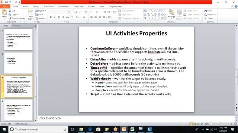
Task: Expand the shapes gallery More arrow
Action: [166, 18]
